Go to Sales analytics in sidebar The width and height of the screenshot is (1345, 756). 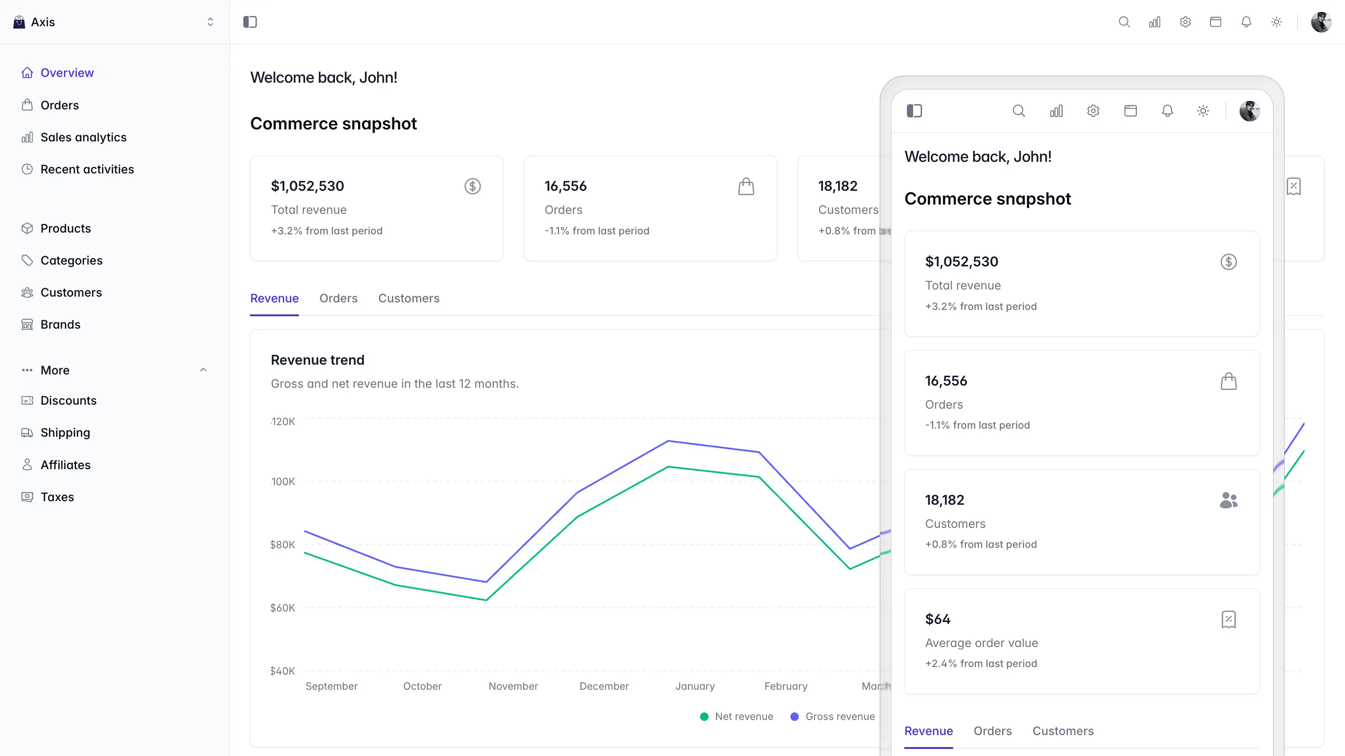pos(84,137)
